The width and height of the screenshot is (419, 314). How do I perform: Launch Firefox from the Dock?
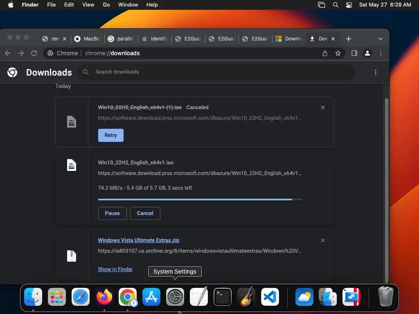[x=104, y=297]
